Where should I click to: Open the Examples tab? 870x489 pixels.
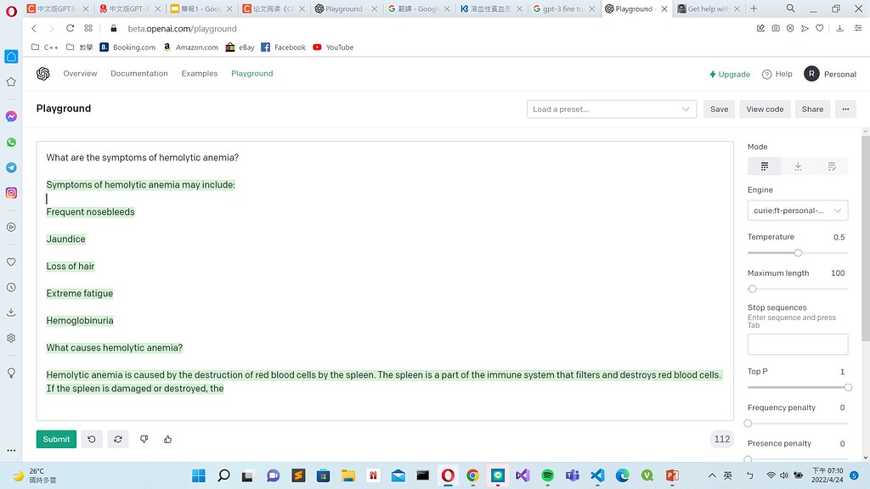click(x=199, y=74)
